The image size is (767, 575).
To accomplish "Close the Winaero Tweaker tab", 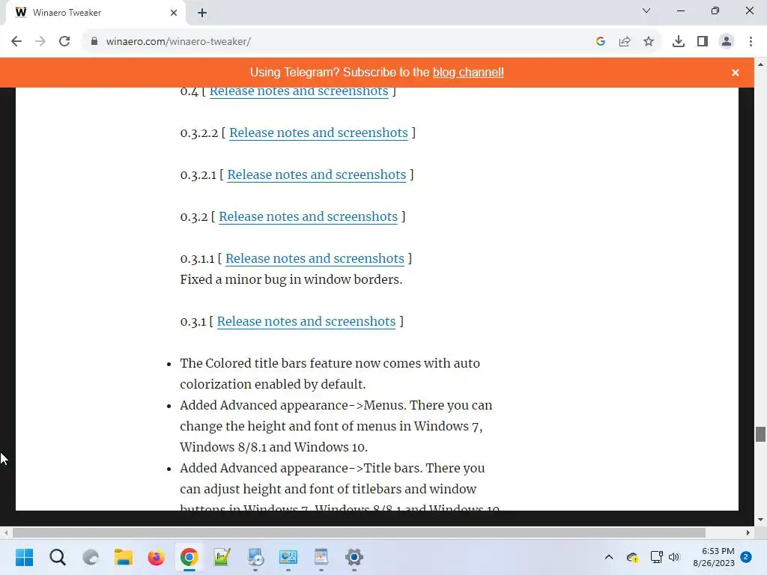I will (x=174, y=13).
